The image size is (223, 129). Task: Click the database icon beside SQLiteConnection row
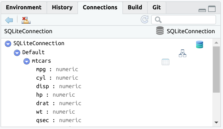199,45
